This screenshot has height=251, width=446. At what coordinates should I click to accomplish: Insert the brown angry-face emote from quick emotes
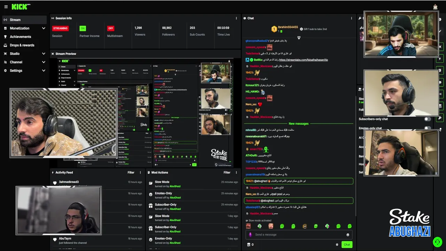pos(305,226)
